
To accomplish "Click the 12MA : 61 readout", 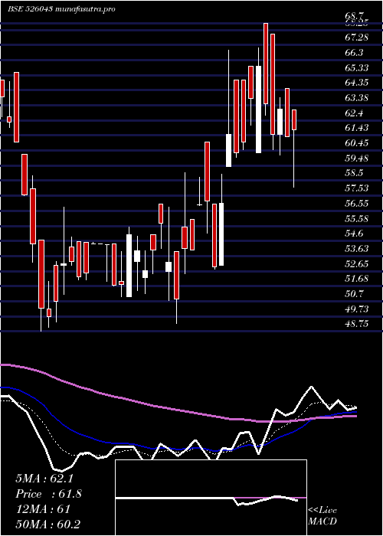I will coord(43,509).
